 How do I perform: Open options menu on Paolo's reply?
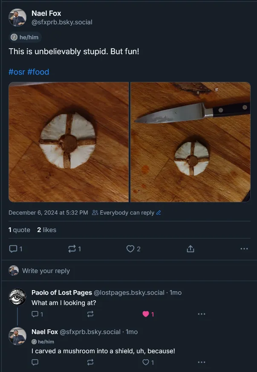202,314
